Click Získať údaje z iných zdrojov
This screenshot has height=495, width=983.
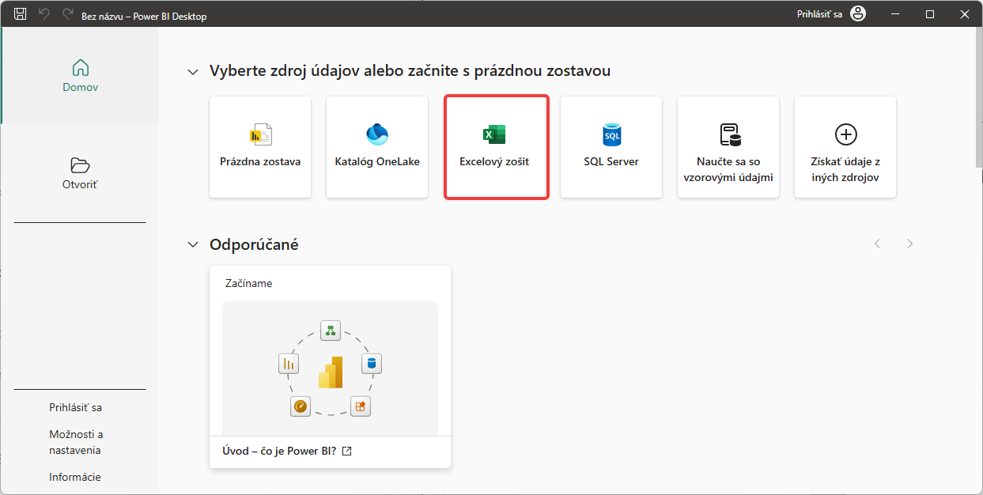coord(845,147)
